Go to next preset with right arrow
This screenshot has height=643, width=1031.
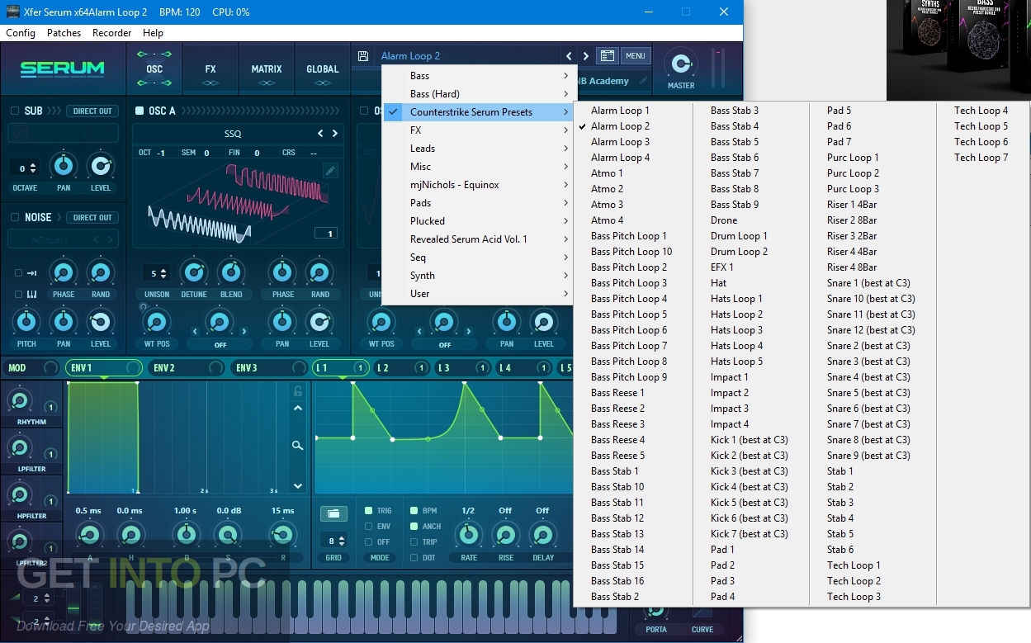pyautogui.click(x=586, y=56)
